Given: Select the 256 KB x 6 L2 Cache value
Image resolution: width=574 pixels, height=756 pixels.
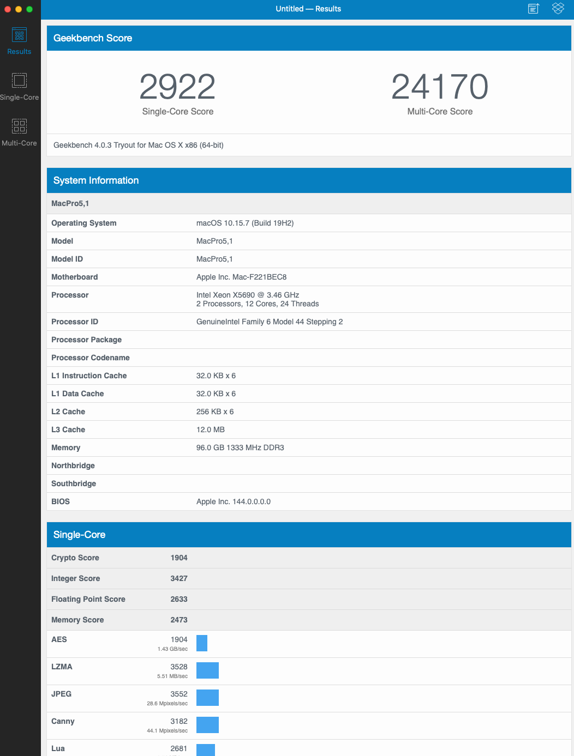Looking at the screenshot, I should point(215,412).
